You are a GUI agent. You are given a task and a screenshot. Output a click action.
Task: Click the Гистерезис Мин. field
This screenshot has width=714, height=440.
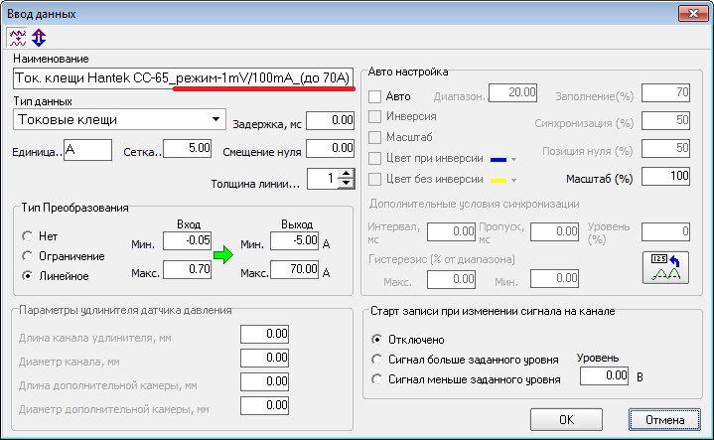point(555,278)
